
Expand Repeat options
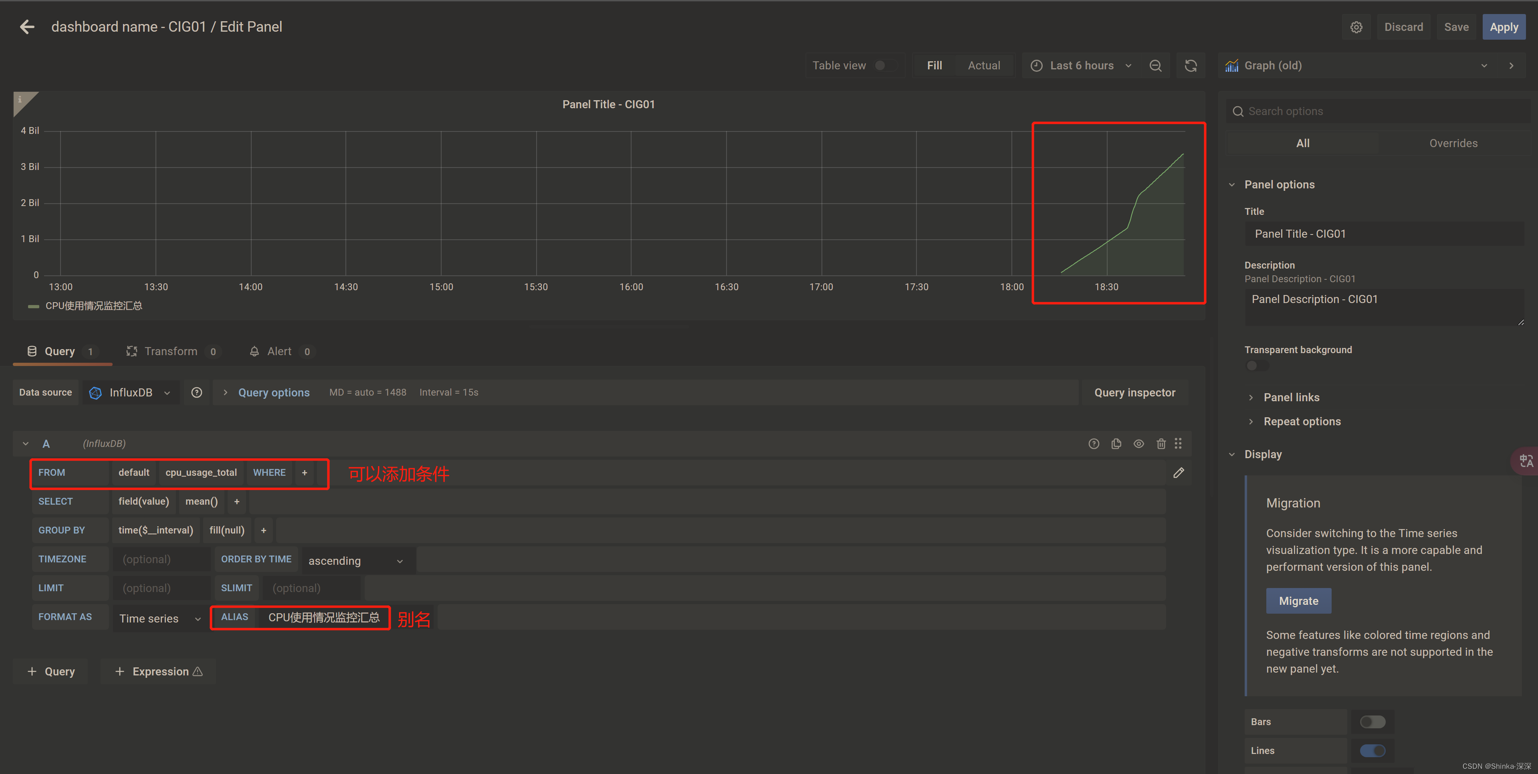coord(1302,422)
